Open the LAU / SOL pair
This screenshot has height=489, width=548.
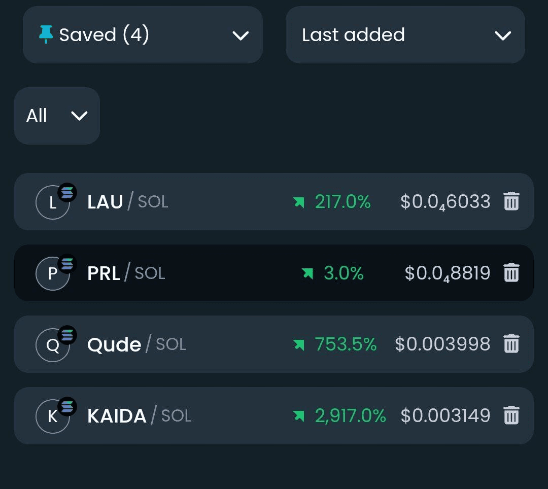point(127,202)
